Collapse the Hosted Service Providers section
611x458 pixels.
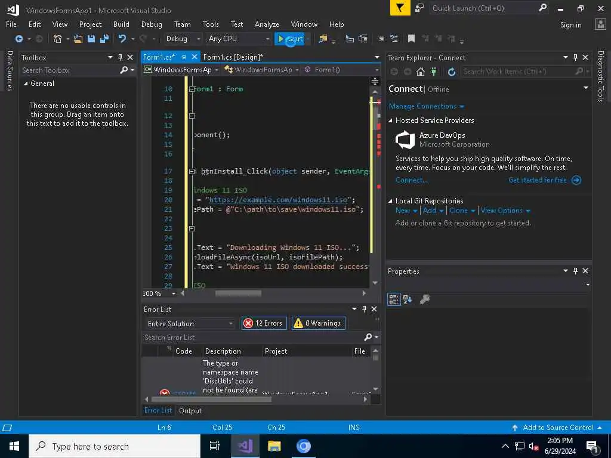[390, 120]
